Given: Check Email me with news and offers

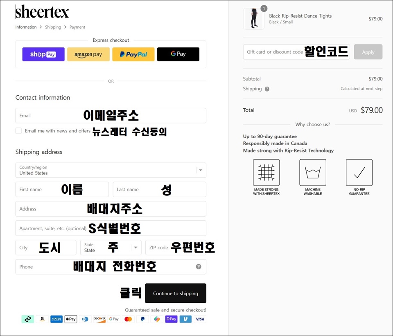Looking at the screenshot, I should pos(18,131).
